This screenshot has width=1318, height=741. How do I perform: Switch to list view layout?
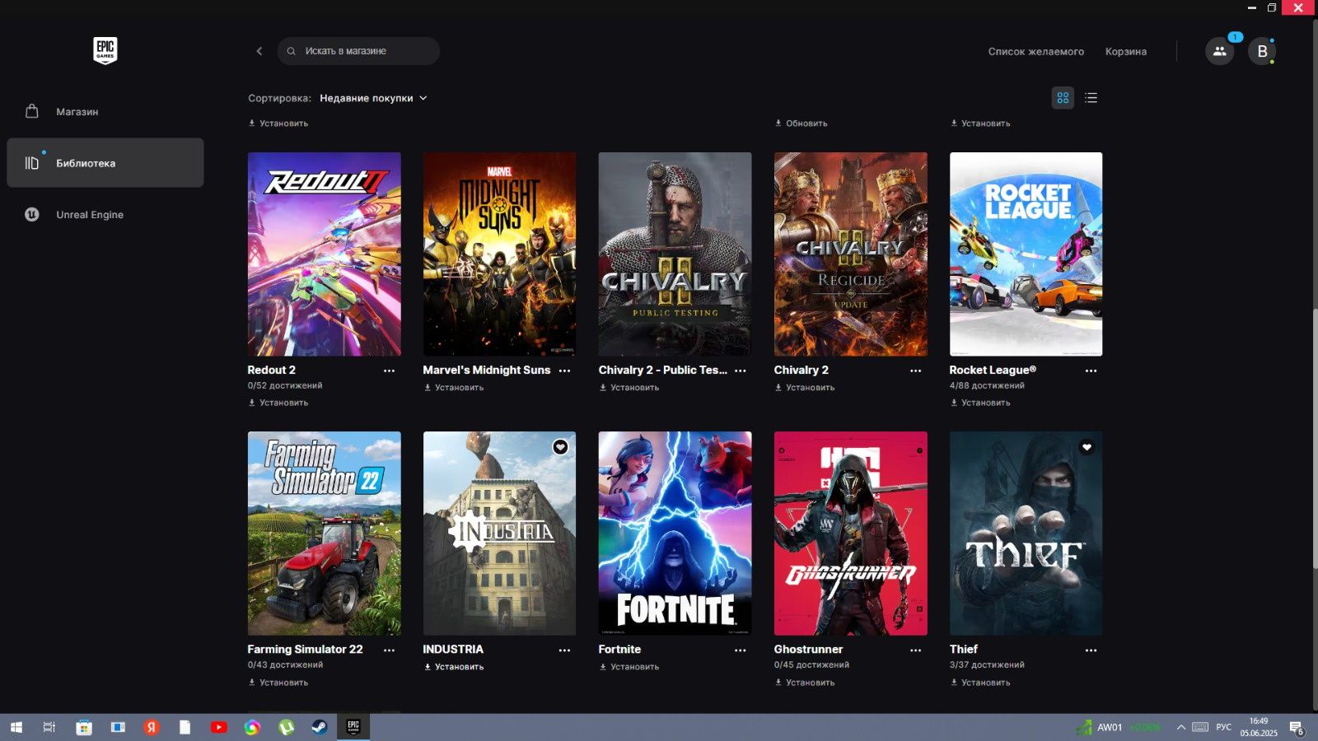[1091, 98]
